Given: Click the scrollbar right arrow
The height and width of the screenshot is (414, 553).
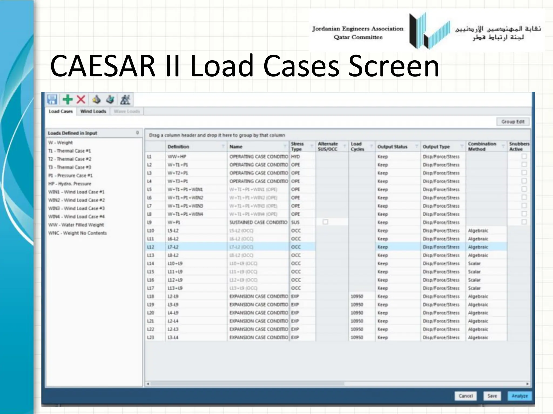Looking at the screenshot, I should 527,384.
